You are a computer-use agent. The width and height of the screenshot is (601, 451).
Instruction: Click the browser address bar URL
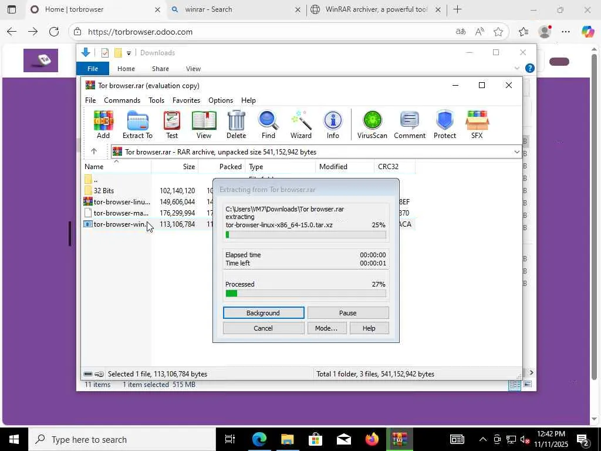140,32
